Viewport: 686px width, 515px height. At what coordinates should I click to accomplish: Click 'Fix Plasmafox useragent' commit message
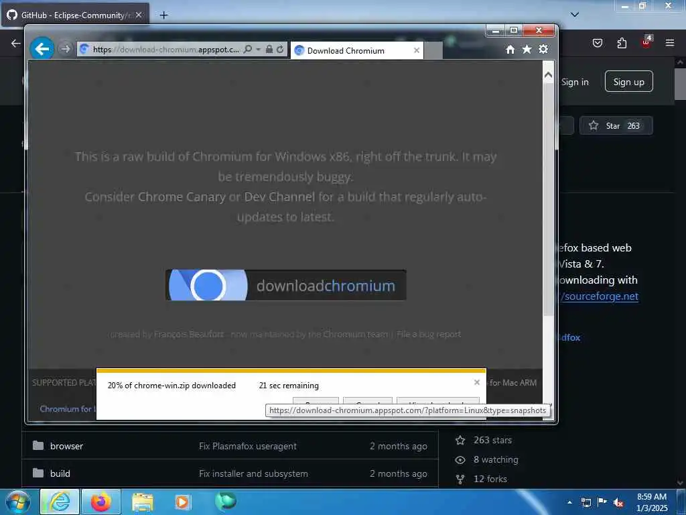248,446
